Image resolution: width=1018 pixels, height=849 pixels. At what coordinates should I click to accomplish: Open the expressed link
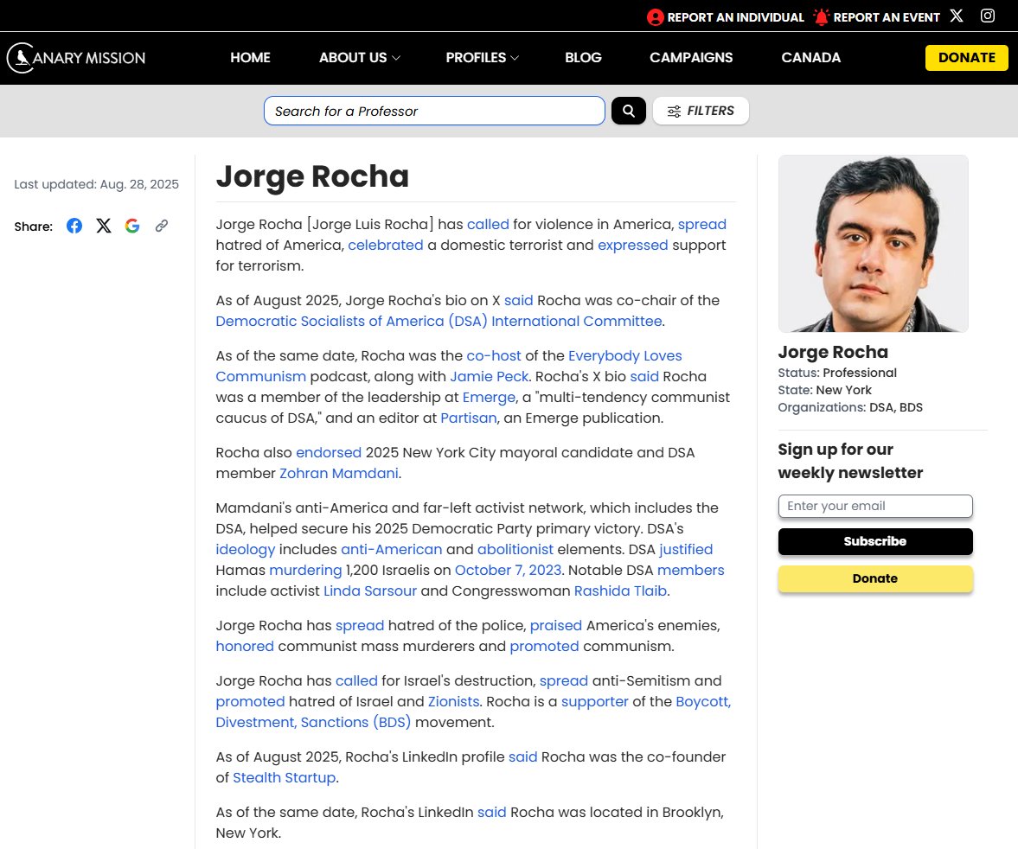(x=632, y=246)
